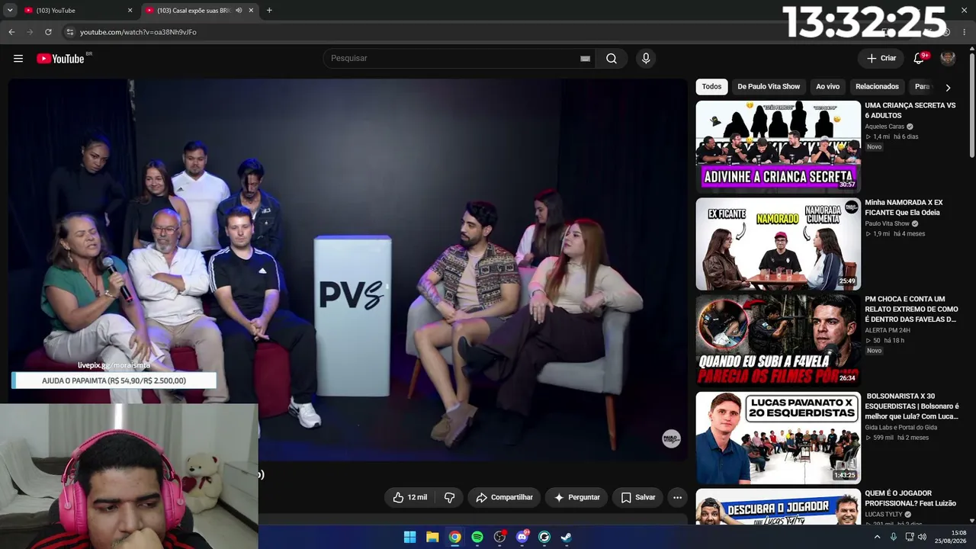Open YouTube notifications bell
976x549 pixels.
919,59
